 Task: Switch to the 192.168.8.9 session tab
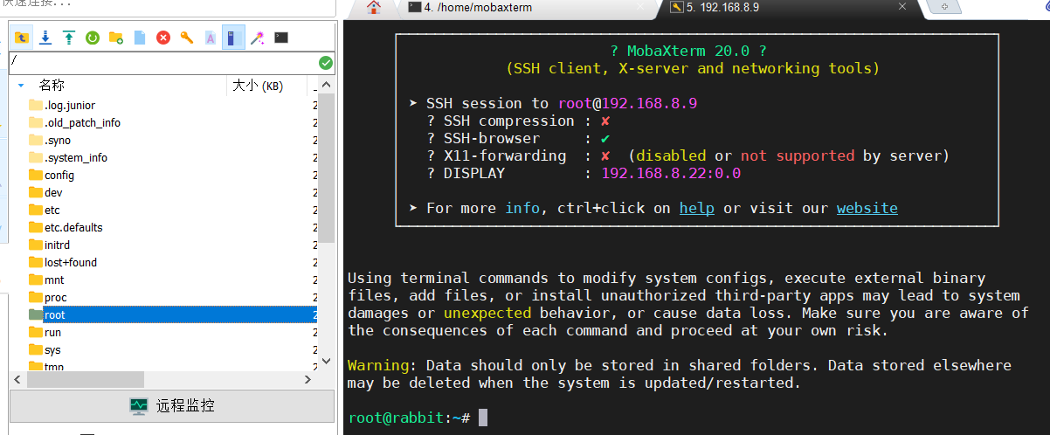point(724,8)
